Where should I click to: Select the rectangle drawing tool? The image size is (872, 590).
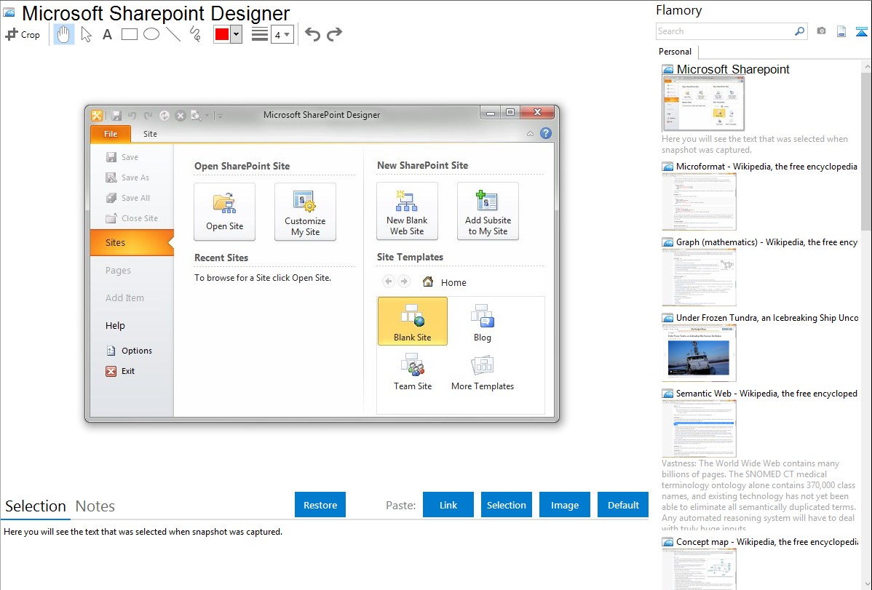coord(129,34)
